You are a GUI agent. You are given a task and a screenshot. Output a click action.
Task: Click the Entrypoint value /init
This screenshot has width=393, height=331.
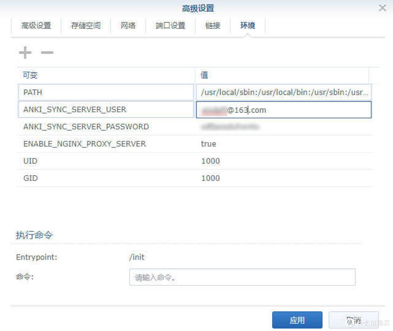[137, 257]
